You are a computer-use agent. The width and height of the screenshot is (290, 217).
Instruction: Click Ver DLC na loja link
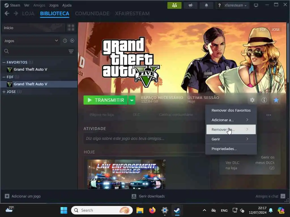pos(233,165)
